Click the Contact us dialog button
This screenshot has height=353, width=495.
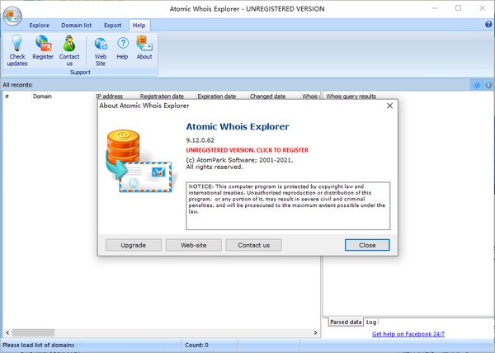pos(253,245)
